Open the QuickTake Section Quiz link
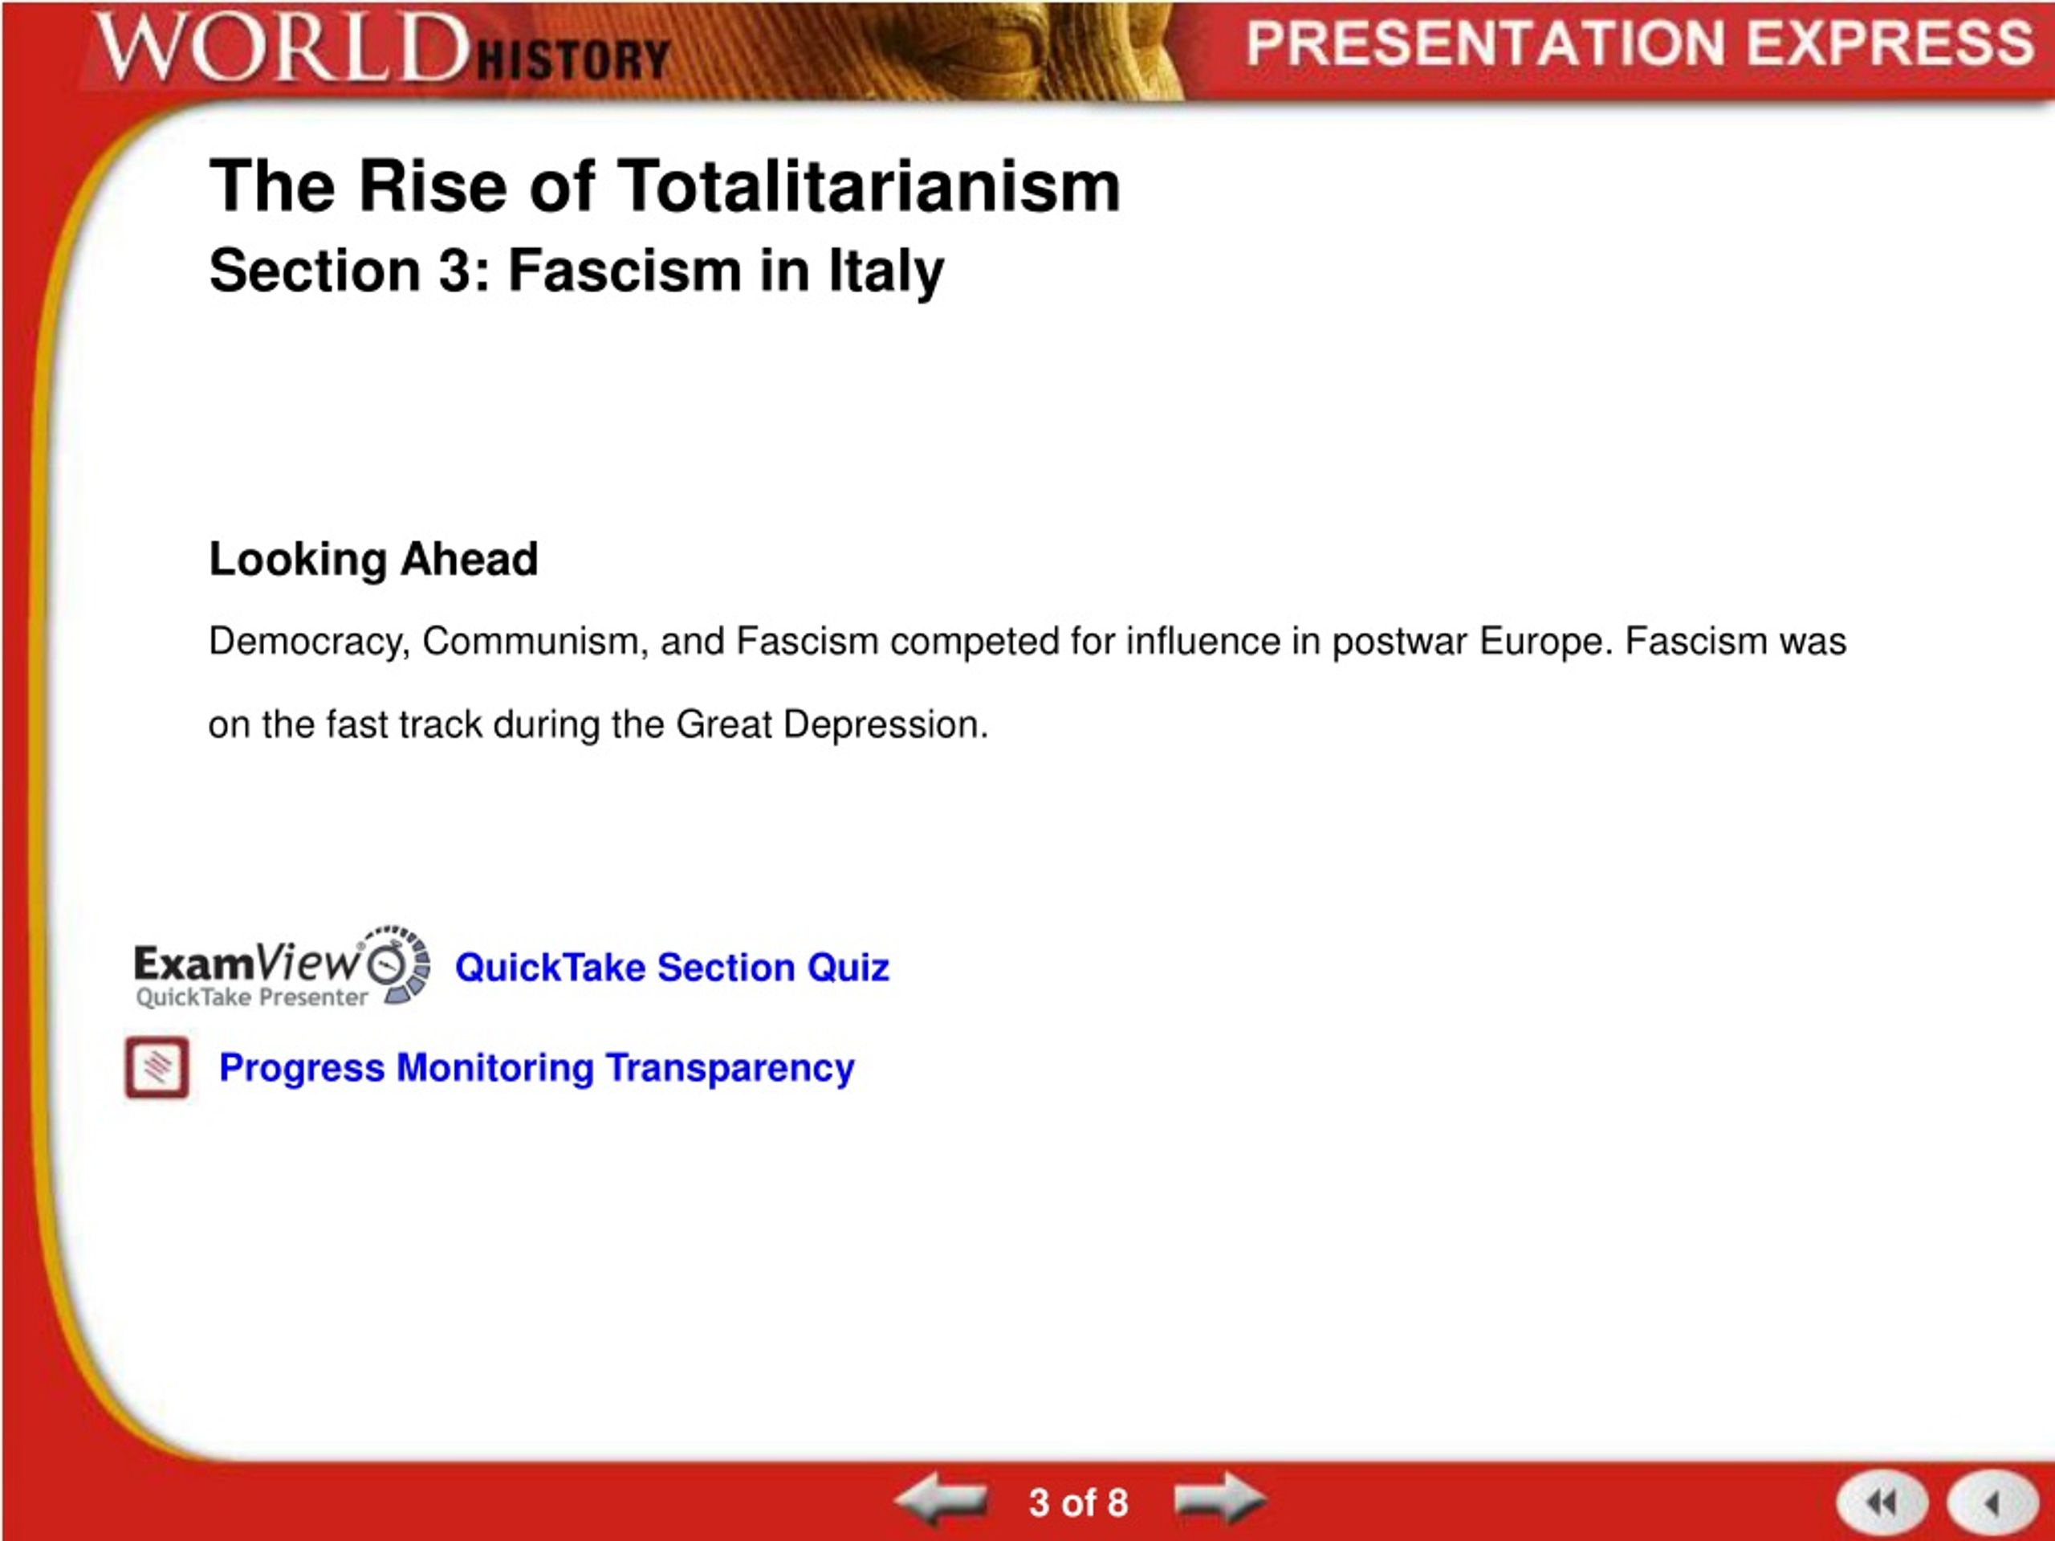 pos(672,968)
